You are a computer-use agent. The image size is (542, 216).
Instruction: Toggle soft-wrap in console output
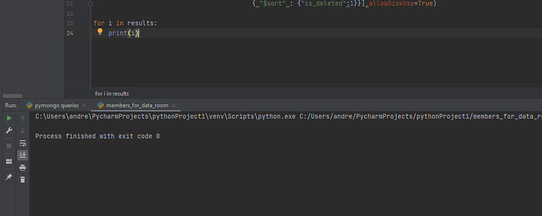(x=22, y=143)
